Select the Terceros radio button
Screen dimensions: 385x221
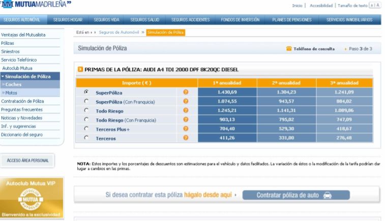point(86,138)
